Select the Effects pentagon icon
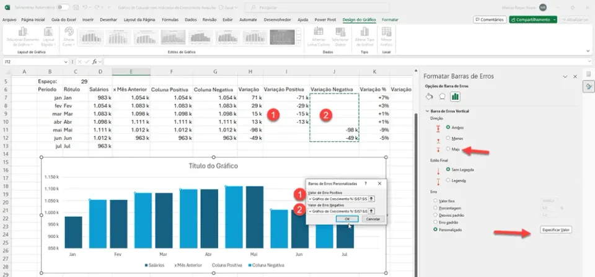 [x=442, y=97]
